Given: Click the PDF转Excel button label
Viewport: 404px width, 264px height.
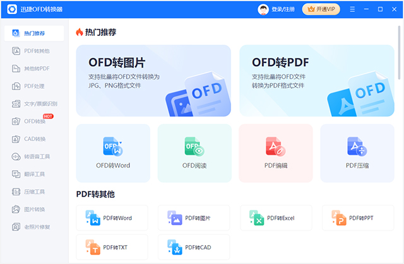Looking at the screenshot, I should [281, 218].
